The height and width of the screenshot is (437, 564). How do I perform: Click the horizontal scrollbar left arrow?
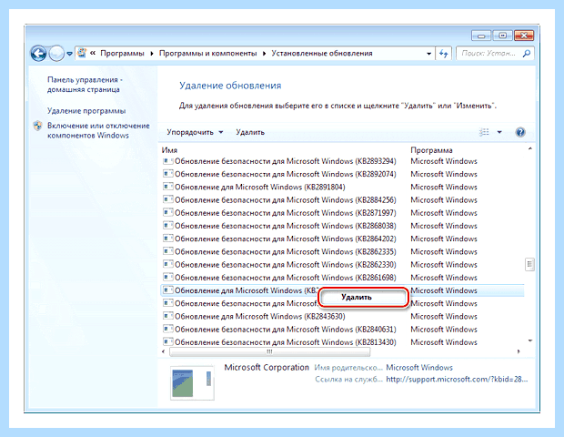tap(164, 351)
